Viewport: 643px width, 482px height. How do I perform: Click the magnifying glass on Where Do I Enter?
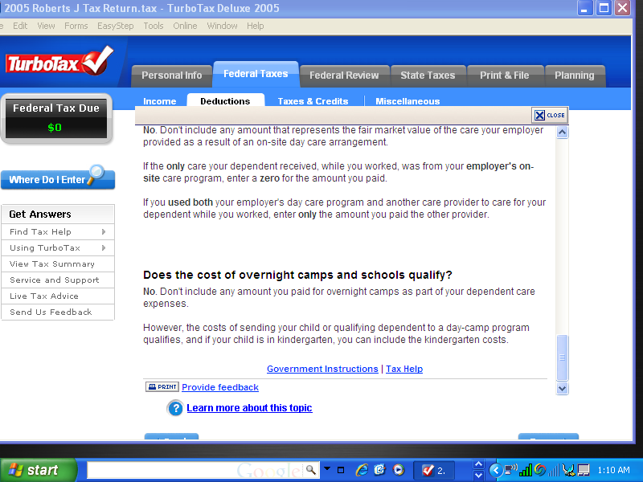pos(96,174)
